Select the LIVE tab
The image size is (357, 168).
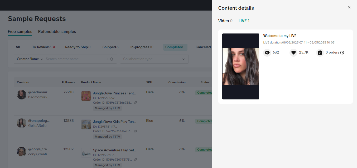point(244,21)
